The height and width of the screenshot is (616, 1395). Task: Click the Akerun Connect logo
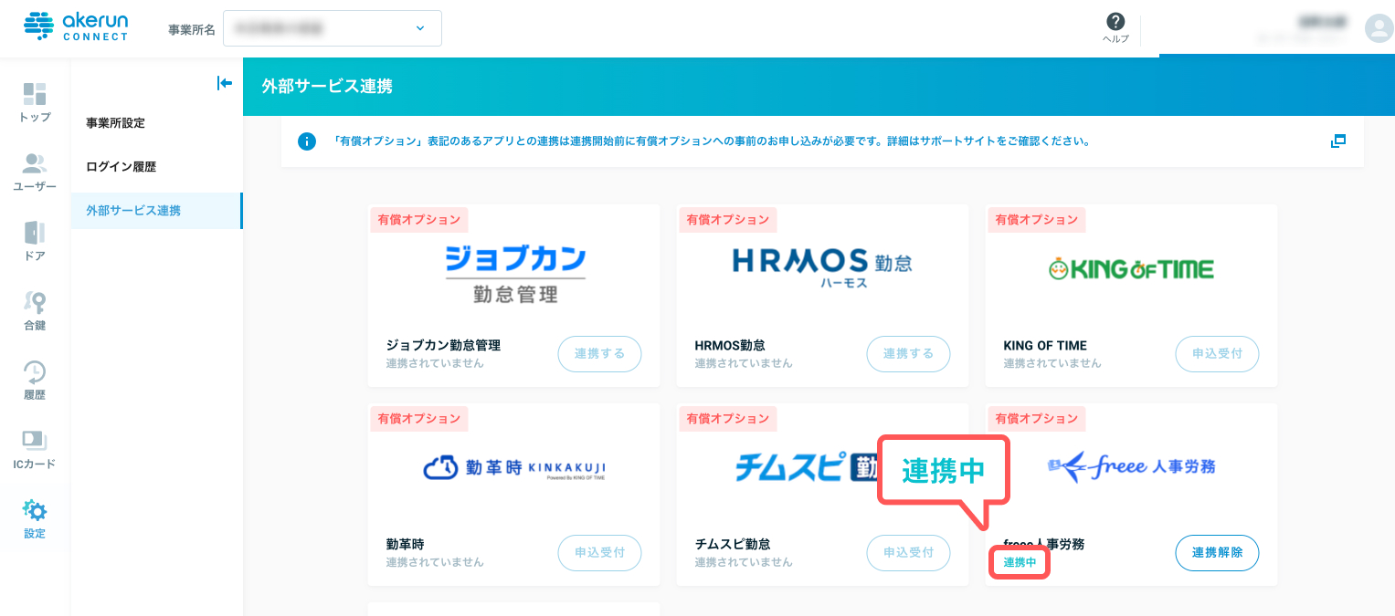[76, 26]
